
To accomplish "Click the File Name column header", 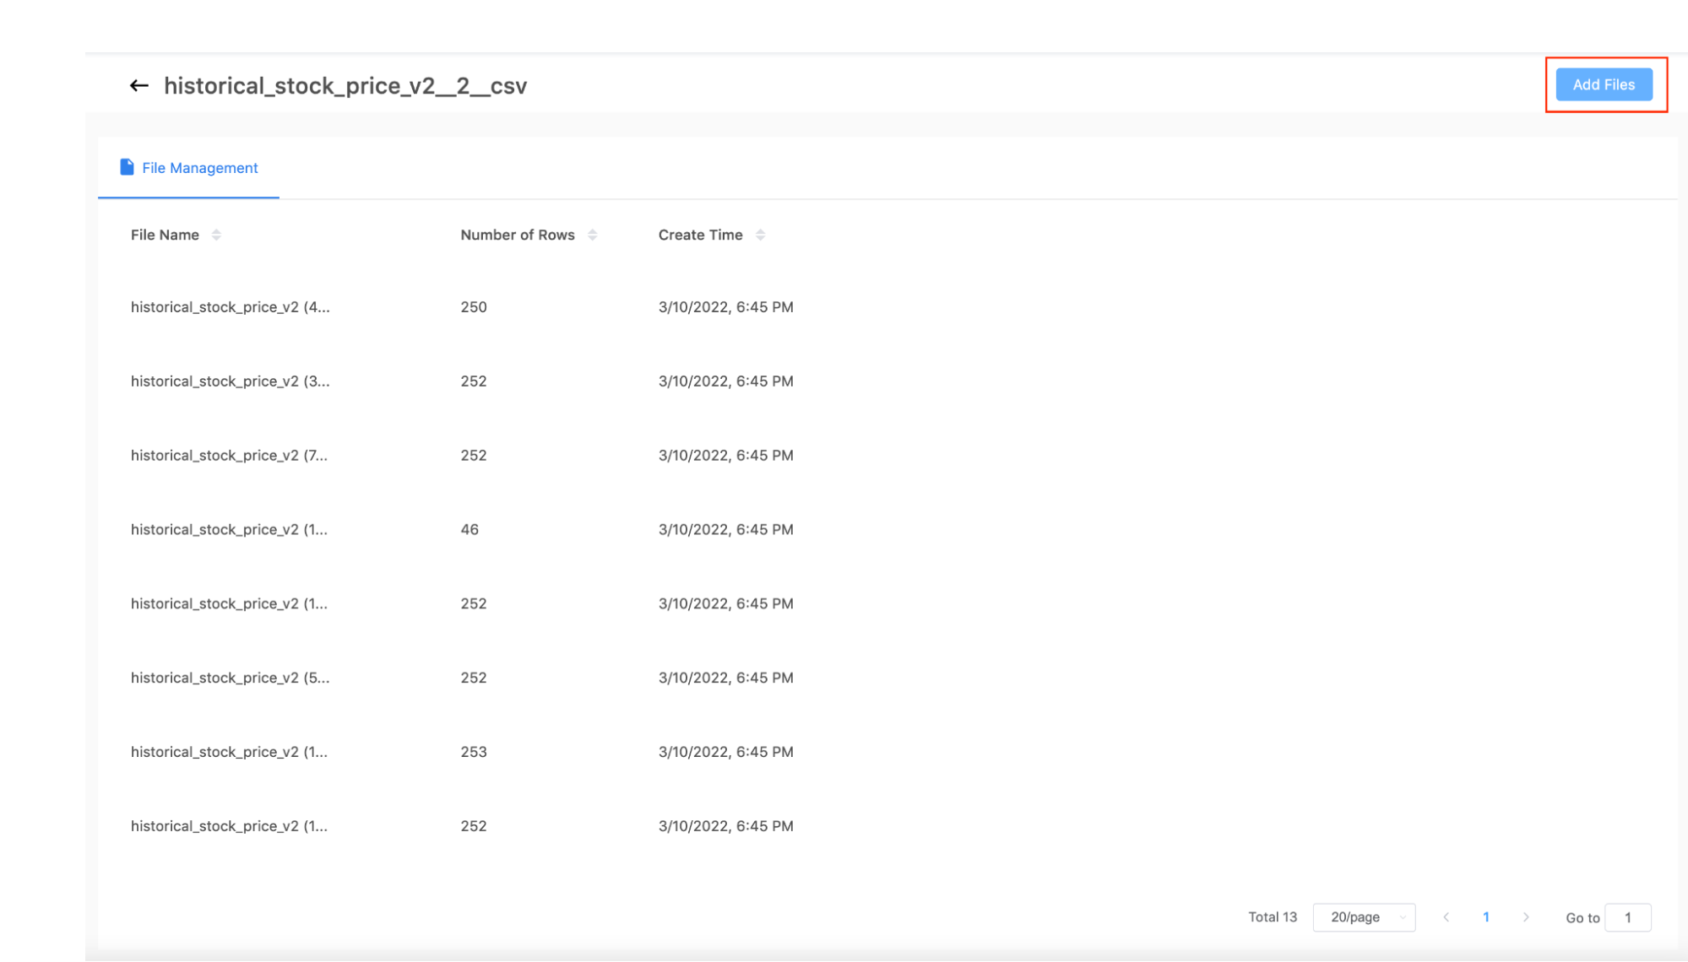I will coord(165,235).
